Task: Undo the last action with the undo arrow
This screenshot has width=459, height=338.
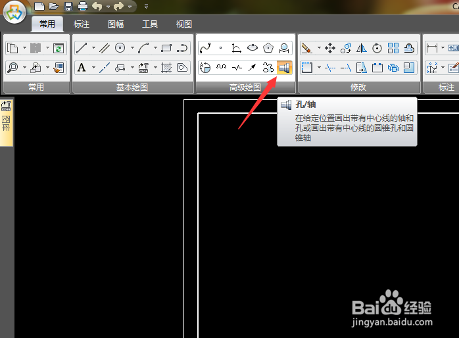Action: pyautogui.click(x=97, y=6)
